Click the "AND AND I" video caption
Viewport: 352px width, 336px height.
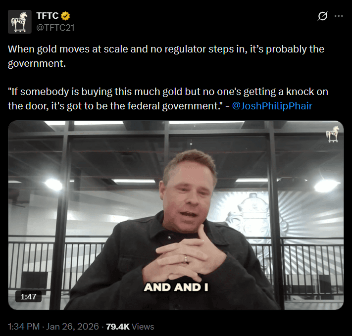(x=176, y=288)
